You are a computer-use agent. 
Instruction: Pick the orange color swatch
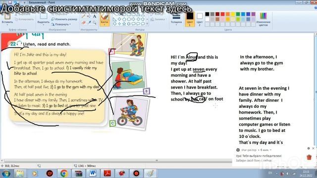(x=228, y=14)
